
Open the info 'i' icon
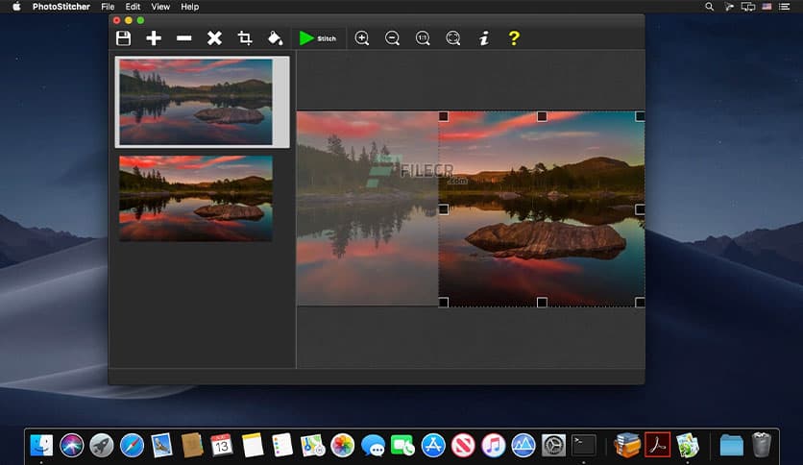tap(484, 38)
